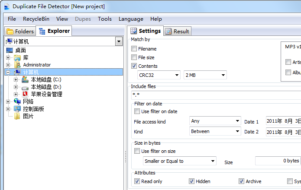This screenshot has width=301, height=190.
Task: Click the 网络 network globe icon
Action: (x=17, y=101)
